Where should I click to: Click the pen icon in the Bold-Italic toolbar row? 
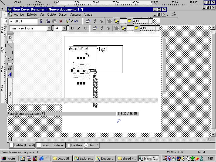tap(102, 29)
